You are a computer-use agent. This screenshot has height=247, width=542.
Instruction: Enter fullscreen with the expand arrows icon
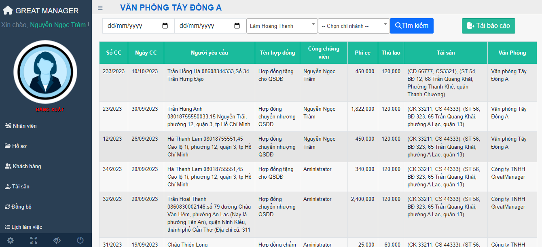coord(34,240)
